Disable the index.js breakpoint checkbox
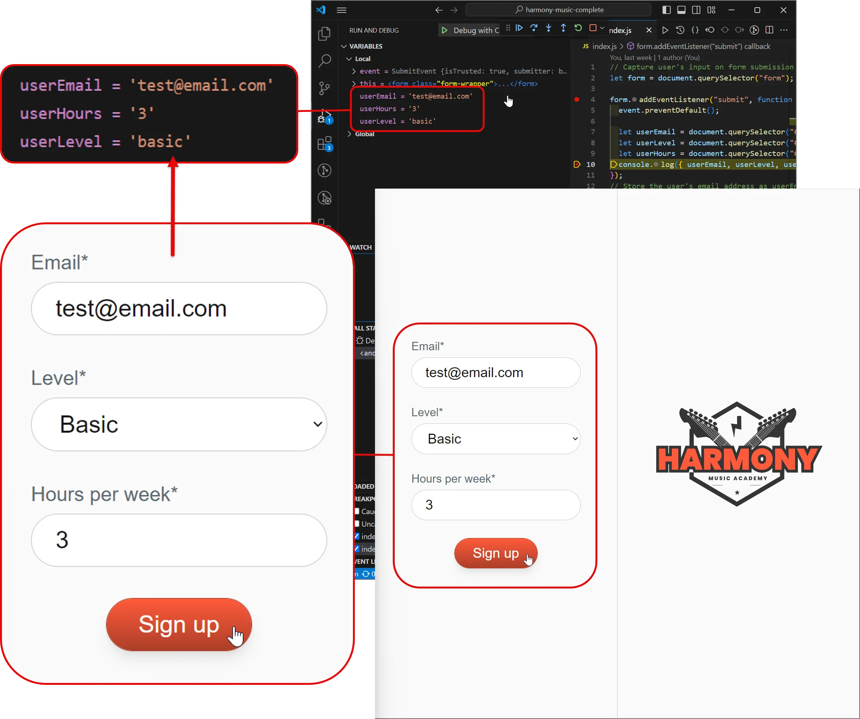The height and width of the screenshot is (719, 860). pos(357,536)
